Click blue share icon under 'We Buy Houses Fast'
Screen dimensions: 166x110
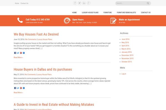click(x=24, y=53)
